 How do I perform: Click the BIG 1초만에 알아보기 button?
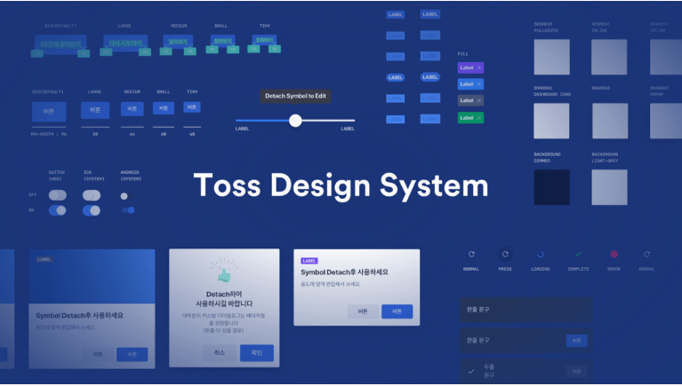pyautogui.click(x=60, y=44)
